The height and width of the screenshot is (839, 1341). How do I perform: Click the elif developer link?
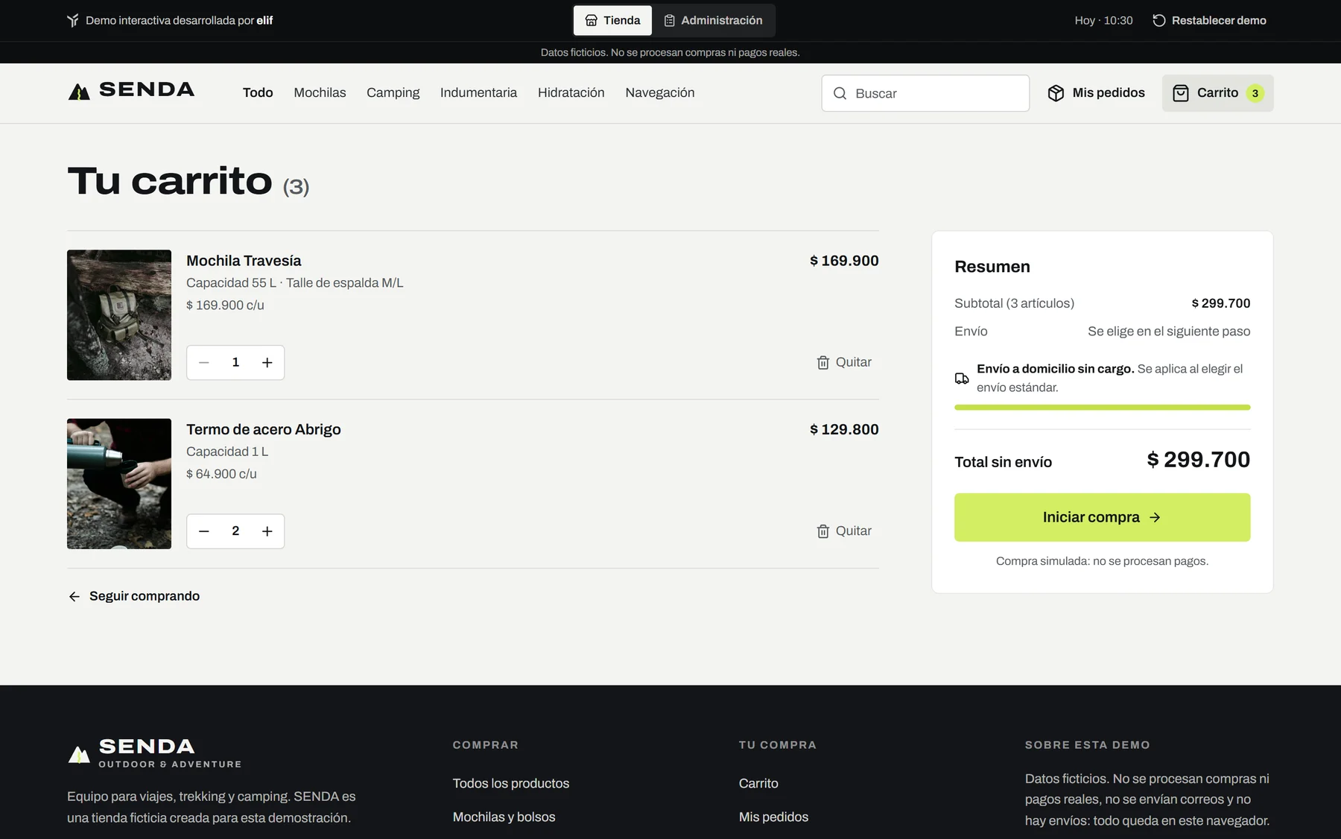pos(264,20)
